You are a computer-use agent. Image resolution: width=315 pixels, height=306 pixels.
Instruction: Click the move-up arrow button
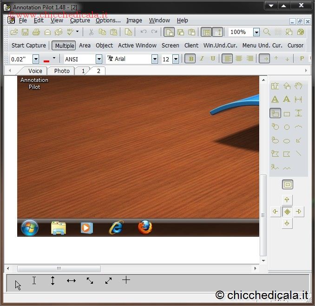[x=287, y=200]
